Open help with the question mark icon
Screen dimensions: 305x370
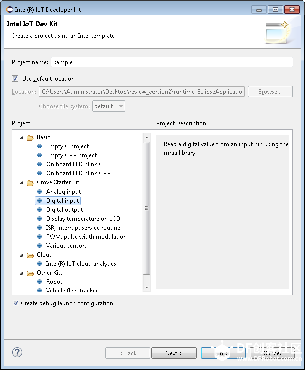(17, 352)
